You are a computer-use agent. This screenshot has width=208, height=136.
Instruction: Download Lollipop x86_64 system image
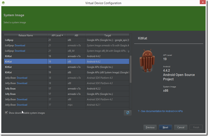(x=20, y=51)
